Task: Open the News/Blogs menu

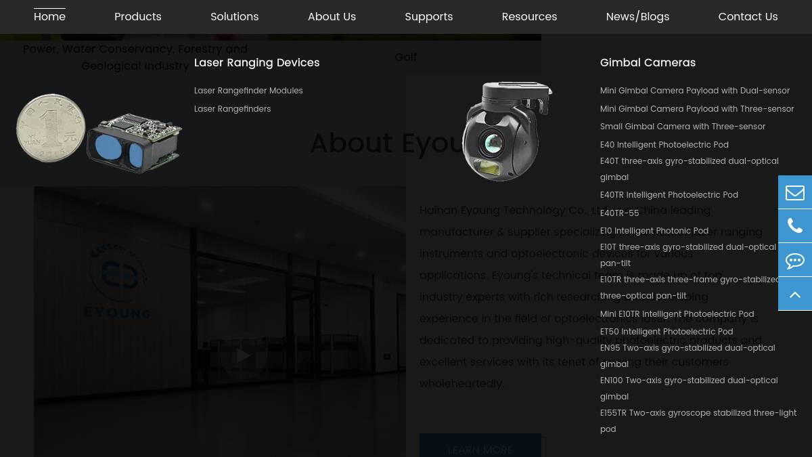Action: (637, 17)
